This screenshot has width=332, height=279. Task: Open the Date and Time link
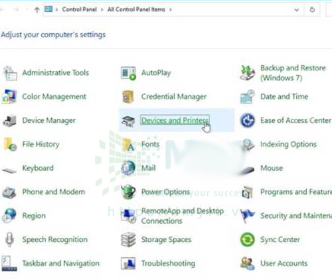point(284,97)
